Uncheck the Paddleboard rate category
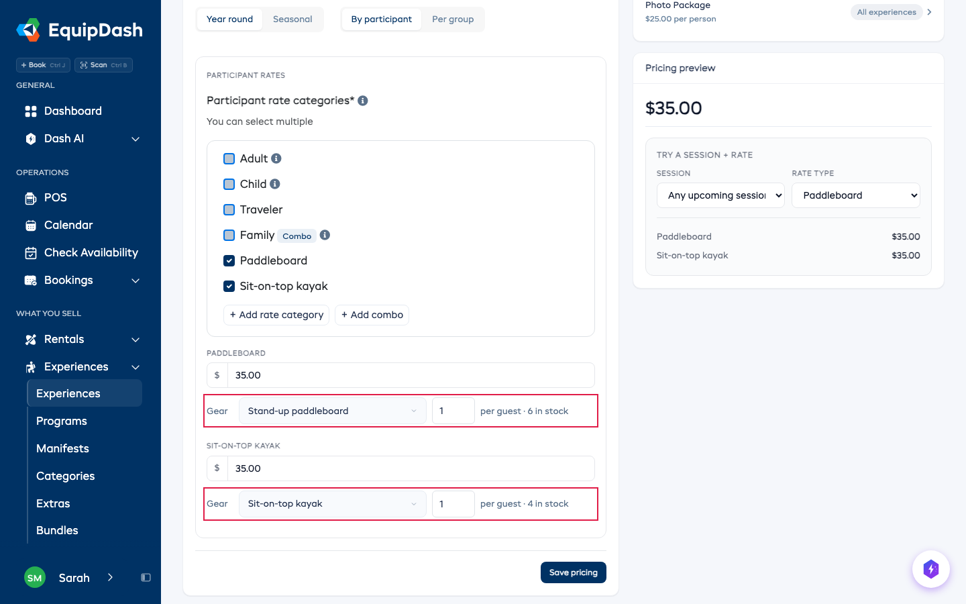 pos(229,261)
